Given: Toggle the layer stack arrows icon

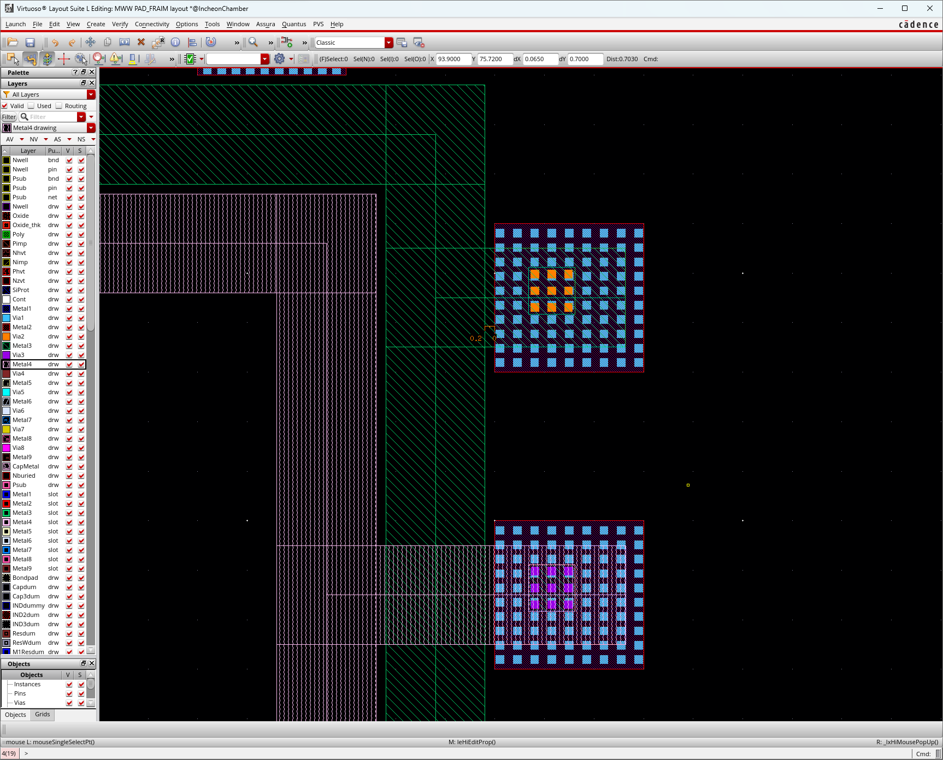Looking at the screenshot, I should [48, 59].
